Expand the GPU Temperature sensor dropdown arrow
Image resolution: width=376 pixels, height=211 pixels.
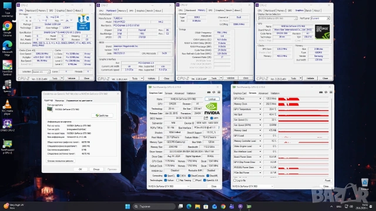(x=260, y=110)
